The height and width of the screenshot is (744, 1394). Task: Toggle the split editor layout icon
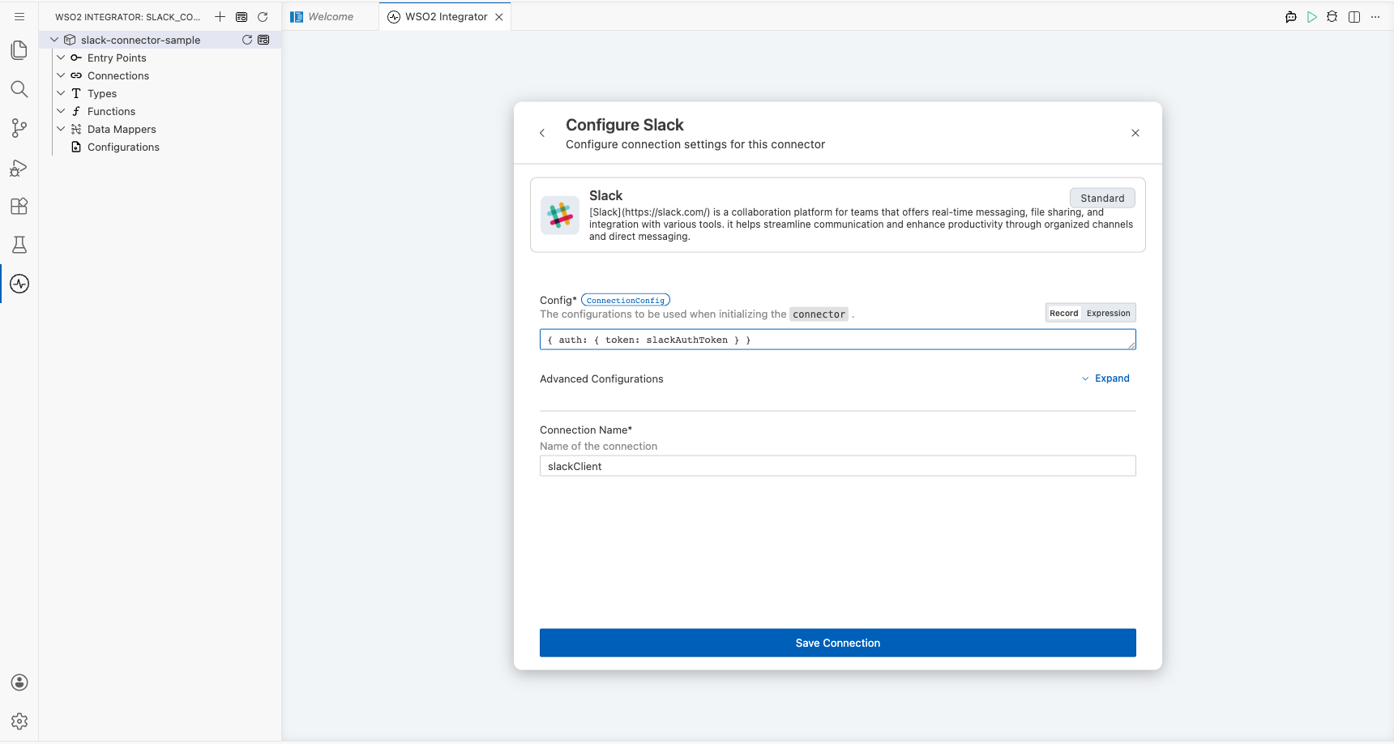1354,17
